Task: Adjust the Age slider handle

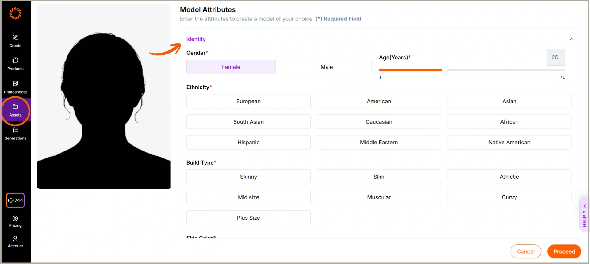Action: point(445,70)
